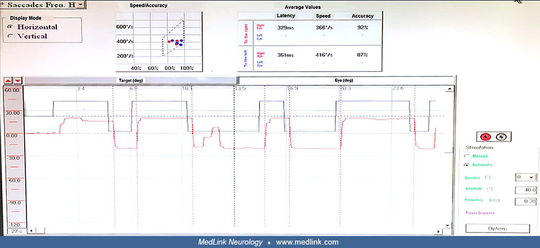Open the Options button
540x248 pixels.
pos(497,229)
